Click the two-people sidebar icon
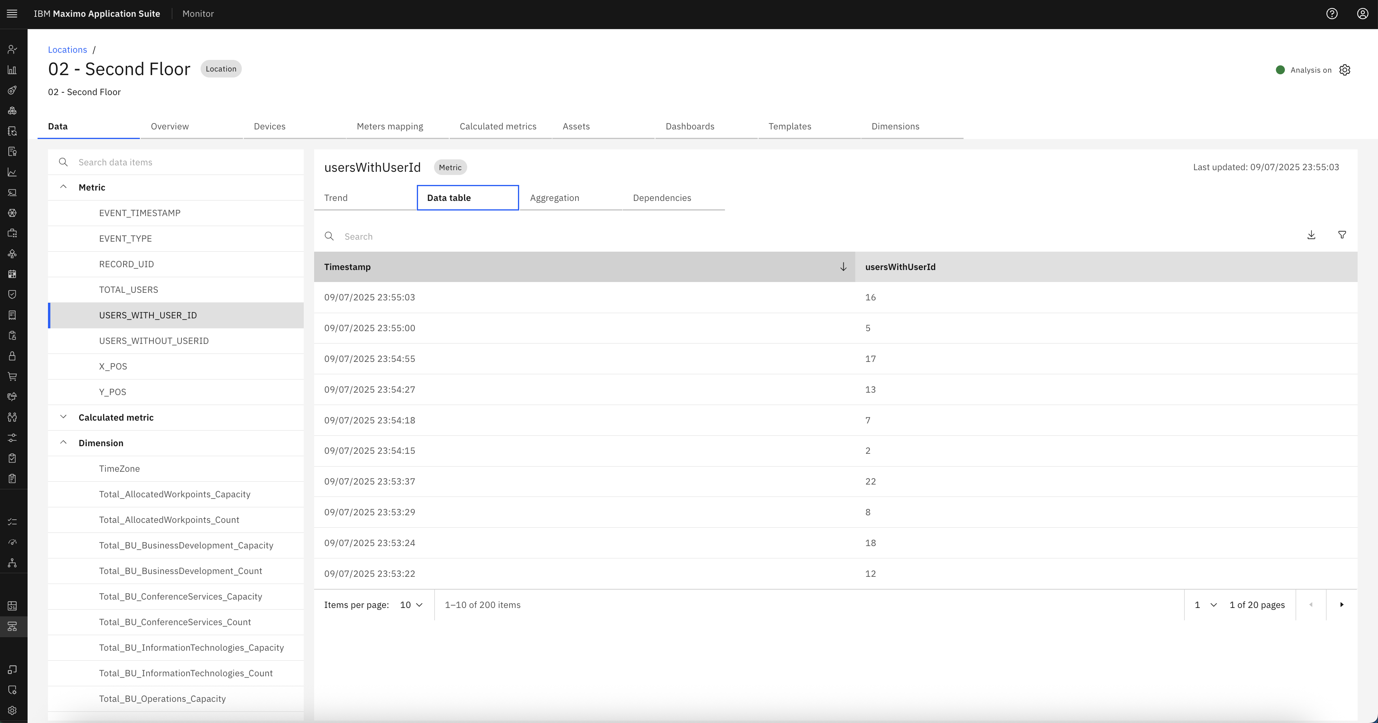Image resolution: width=1378 pixels, height=723 pixels. click(12, 417)
